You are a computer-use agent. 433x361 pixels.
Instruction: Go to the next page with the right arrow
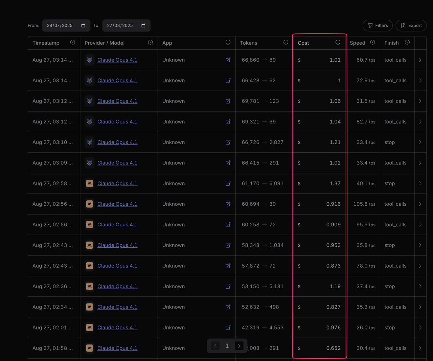pyautogui.click(x=239, y=346)
